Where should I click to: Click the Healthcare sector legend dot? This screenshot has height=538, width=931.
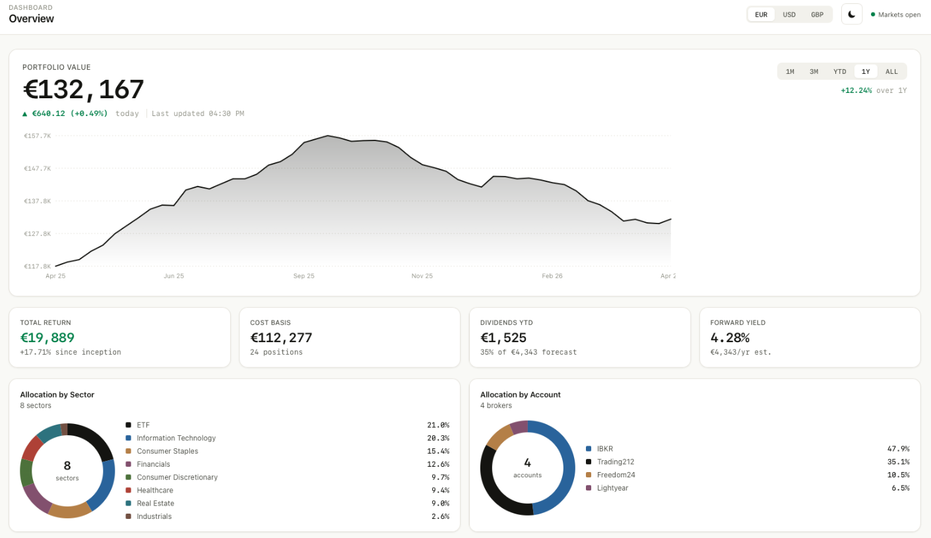[x=126, y=490]
